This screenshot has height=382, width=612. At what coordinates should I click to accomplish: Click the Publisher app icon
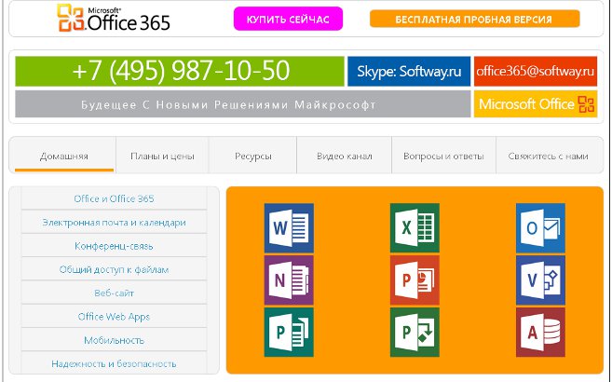pyautogui.click(x=289, y=332)
